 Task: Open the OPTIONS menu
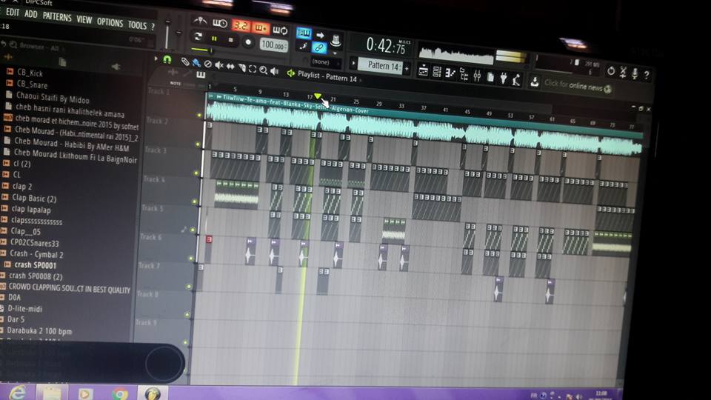point(110,21)
